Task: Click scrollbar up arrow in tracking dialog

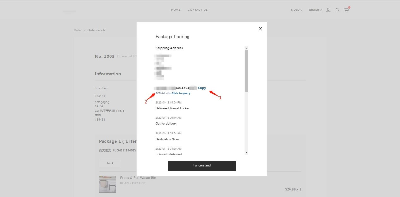Action: pyautogui.click(x=246, y=48)
